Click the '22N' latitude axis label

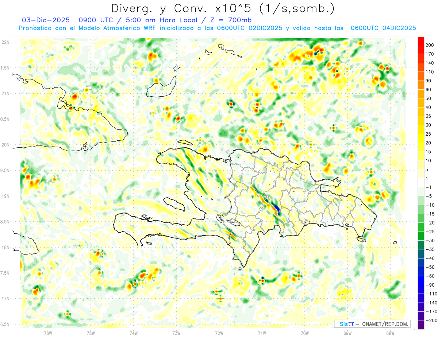click(5, 42)
